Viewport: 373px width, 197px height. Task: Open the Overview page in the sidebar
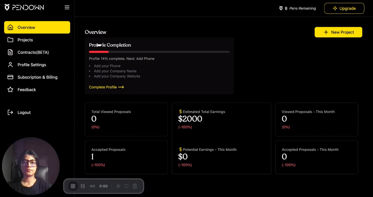(x=37, y=27)
